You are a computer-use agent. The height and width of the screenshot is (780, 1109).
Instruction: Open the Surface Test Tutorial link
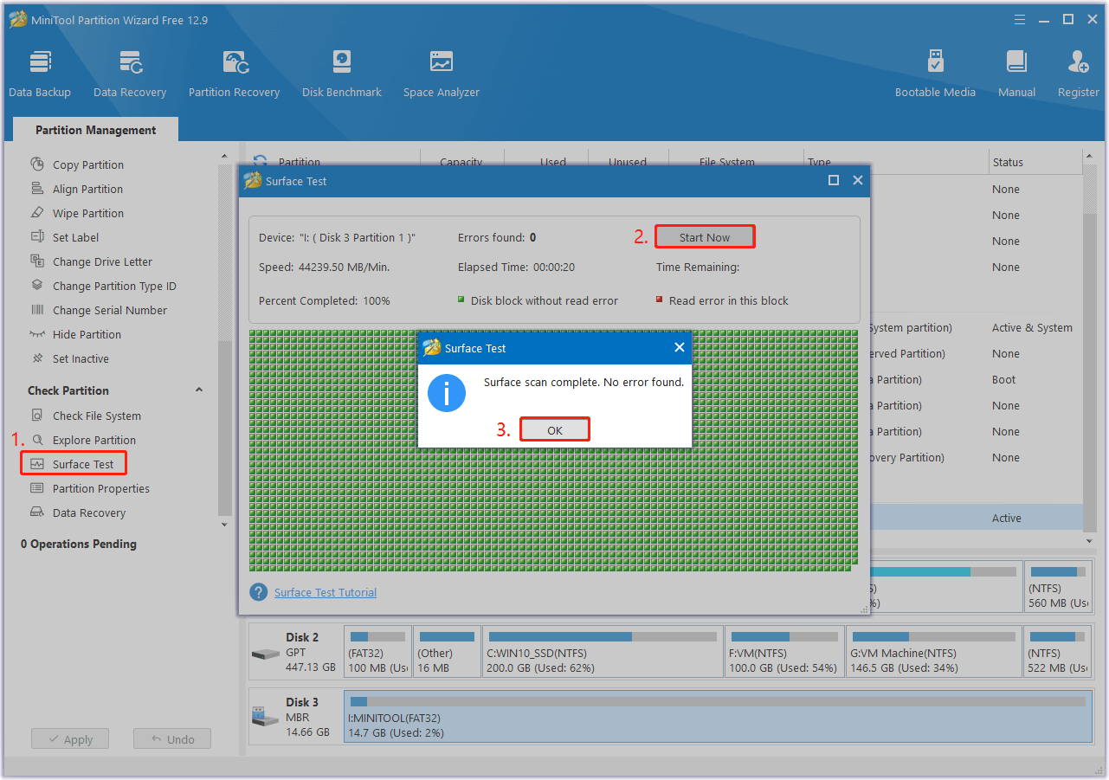[x=326, y=592]
